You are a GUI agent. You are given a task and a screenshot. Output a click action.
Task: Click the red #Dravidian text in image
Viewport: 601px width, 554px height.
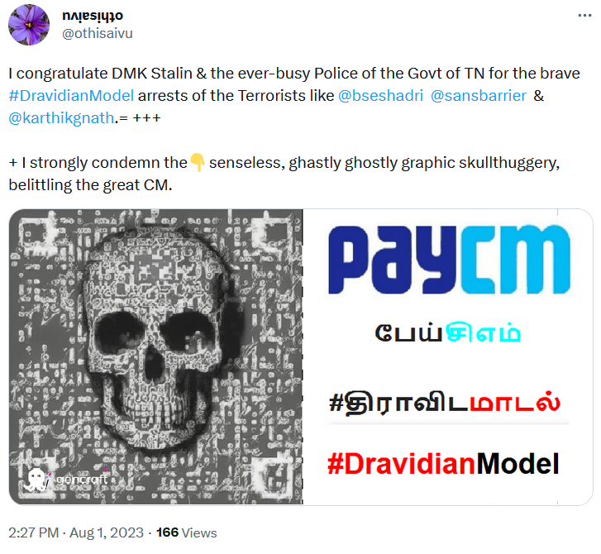(401, 464)
